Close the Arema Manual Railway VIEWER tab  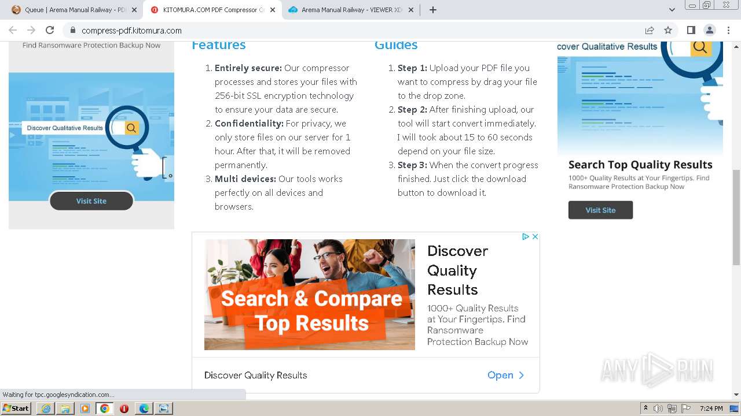click(x=411, y=10)
